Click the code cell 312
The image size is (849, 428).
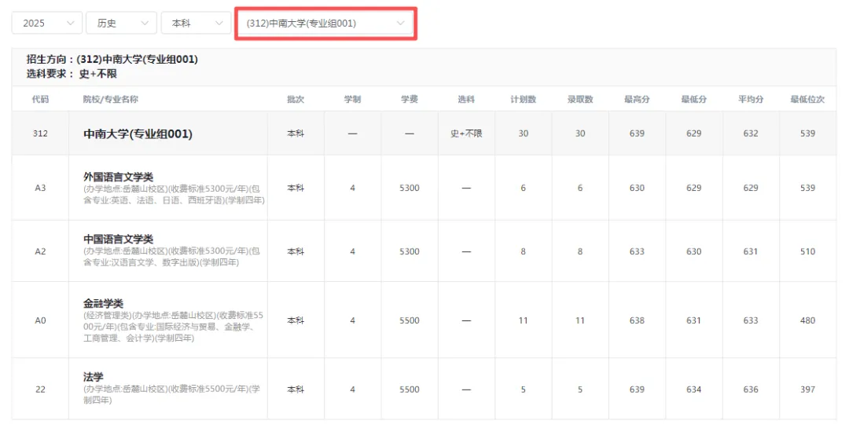point(40,133)
